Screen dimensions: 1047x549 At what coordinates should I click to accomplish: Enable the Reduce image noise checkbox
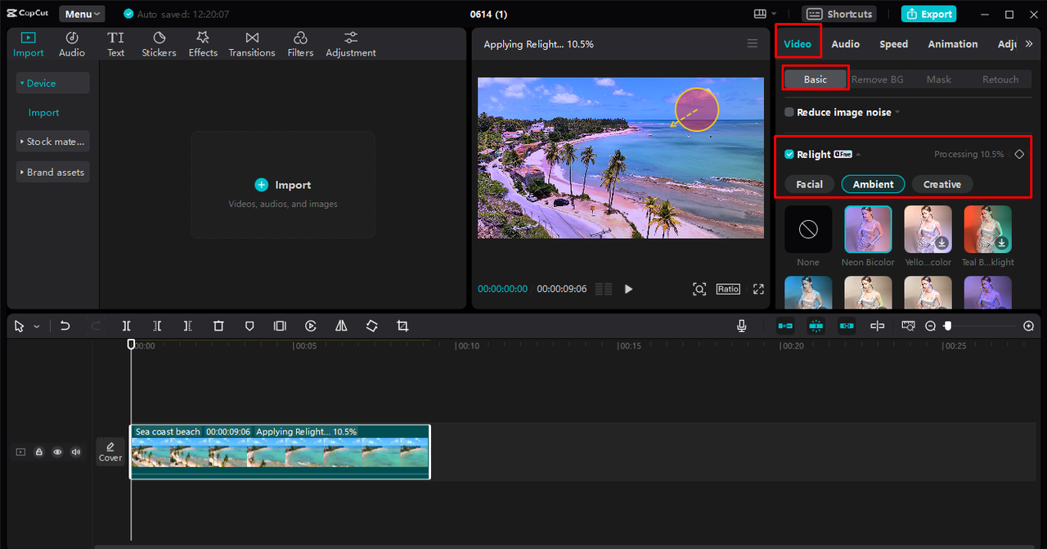pyautogui.click(x=789, y=112)
